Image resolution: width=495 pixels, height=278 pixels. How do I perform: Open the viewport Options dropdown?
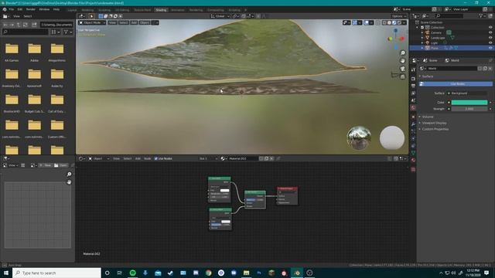pyautogui.click(x=399, y=16)
